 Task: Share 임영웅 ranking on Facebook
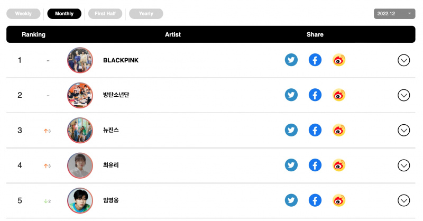click(315, 200)
